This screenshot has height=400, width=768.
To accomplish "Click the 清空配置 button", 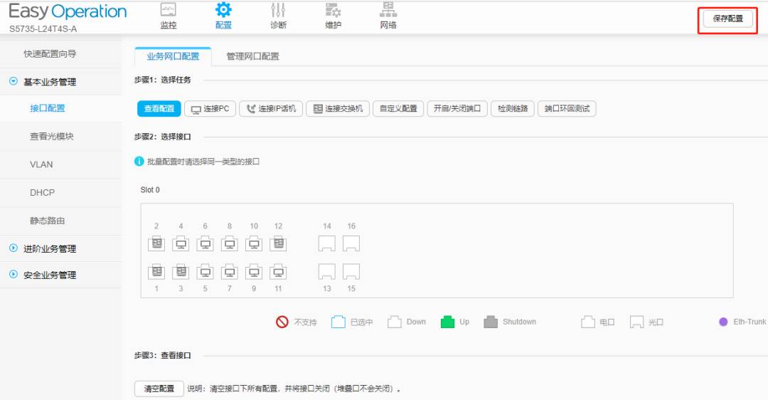I will tap(159, 388).
